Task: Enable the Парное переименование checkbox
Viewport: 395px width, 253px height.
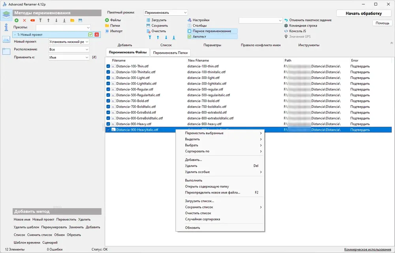Action: (190, 31)
